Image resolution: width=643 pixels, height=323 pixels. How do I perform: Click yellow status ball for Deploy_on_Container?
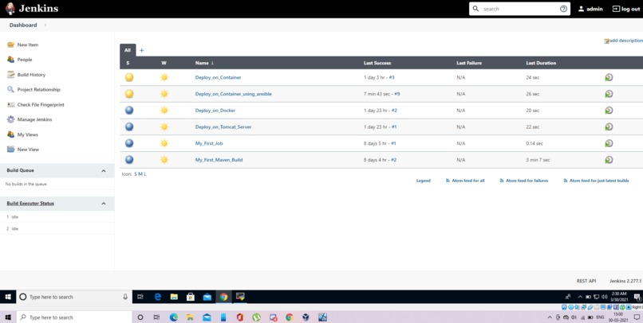tap(129, 77)
